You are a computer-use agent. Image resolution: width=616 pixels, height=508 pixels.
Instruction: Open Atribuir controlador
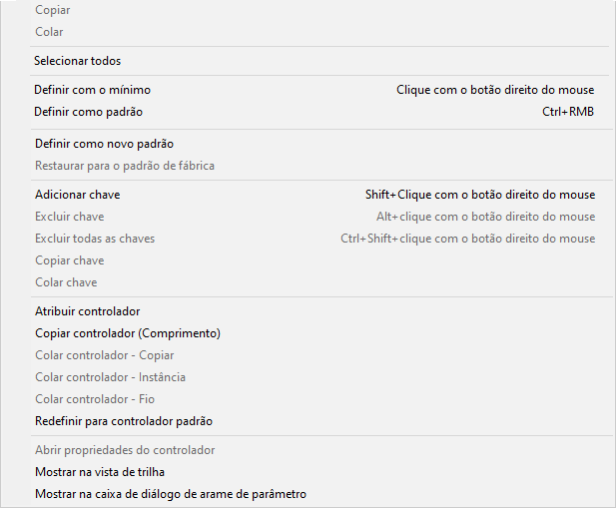click(87, 311)
